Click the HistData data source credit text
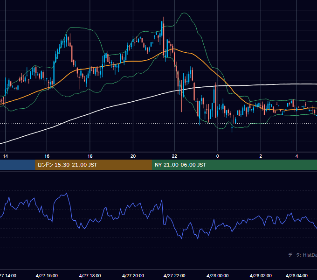 303,255
